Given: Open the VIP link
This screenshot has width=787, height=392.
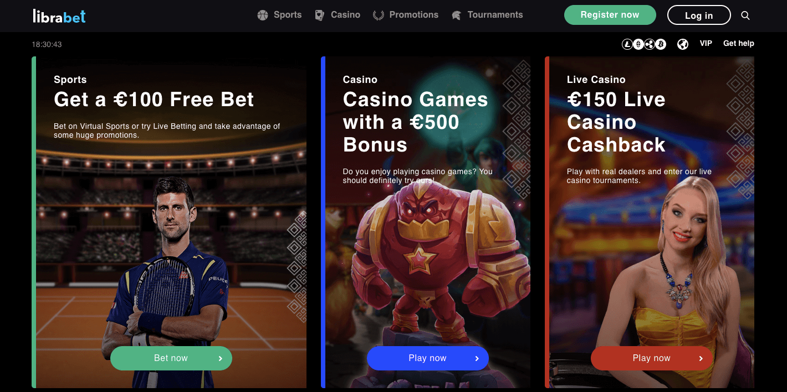Looking at the screenshot, I should click(x=706, y=43).
